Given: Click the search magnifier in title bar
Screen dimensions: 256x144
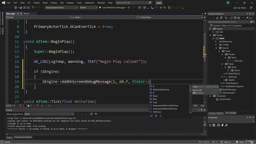Looking at the screenshot, I should (150, 3).
